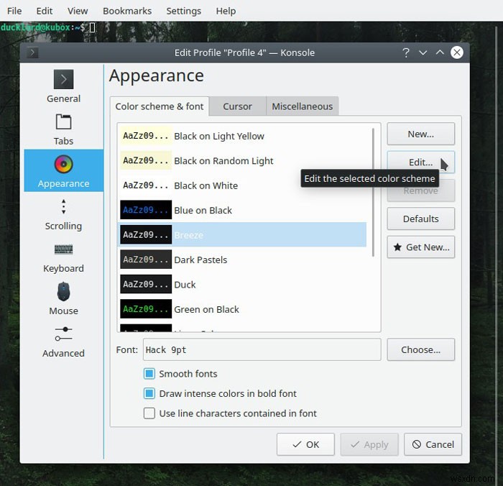Image resolution: width=503 pixels, height=486 pixels.
Task: Select the Black on White scheme
Action: pos(243,185)
